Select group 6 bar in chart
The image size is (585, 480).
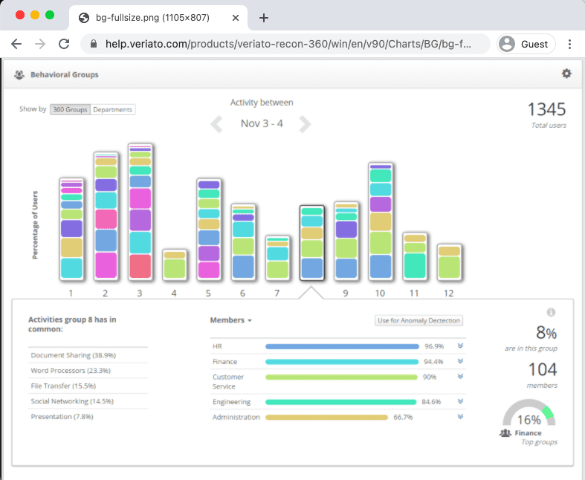coord(243,241)
